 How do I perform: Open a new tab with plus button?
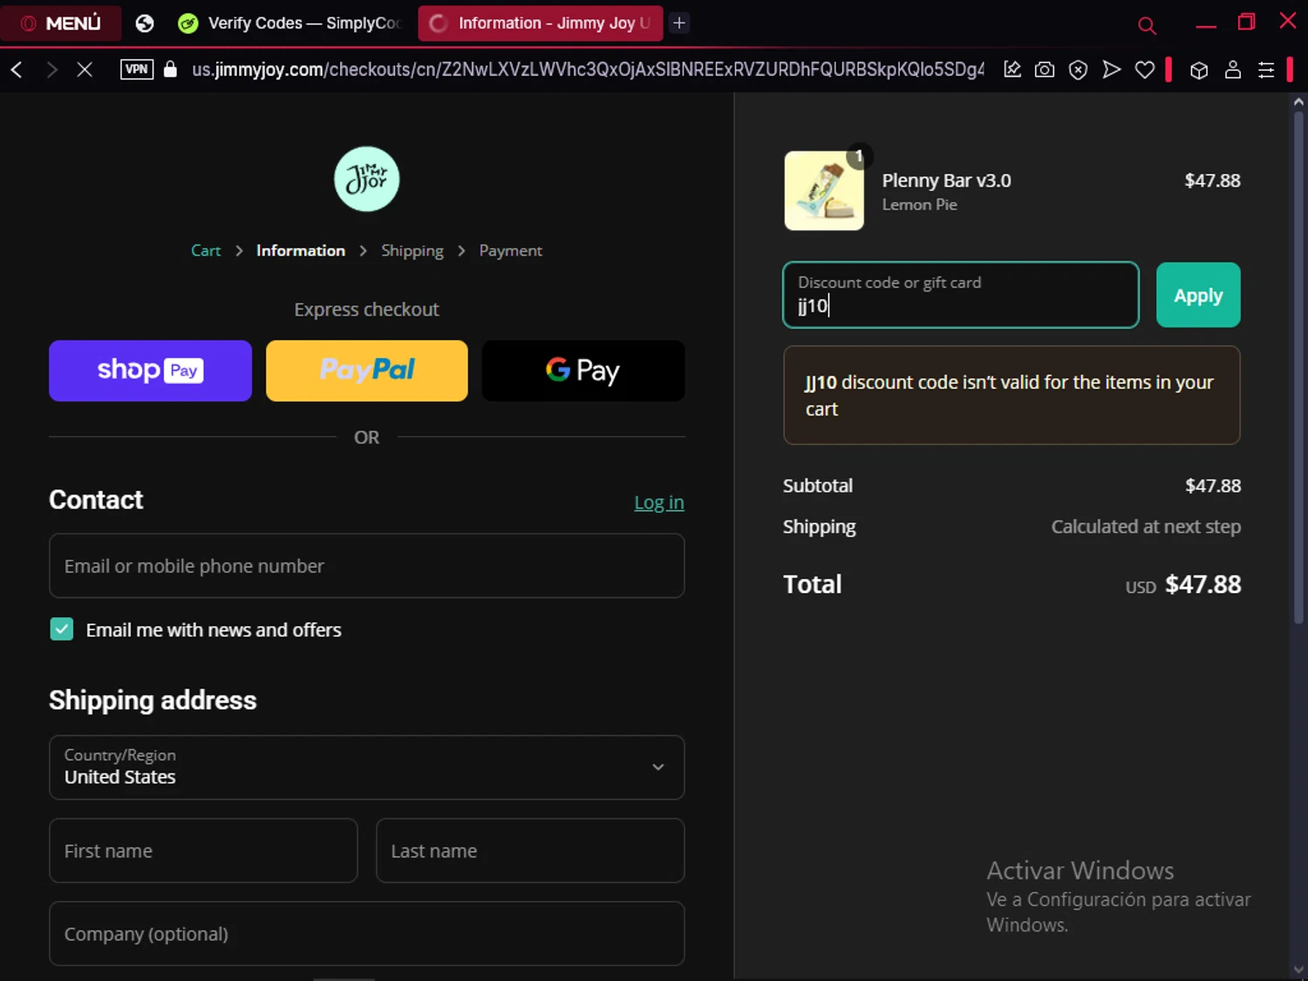[x=679, y=24]
